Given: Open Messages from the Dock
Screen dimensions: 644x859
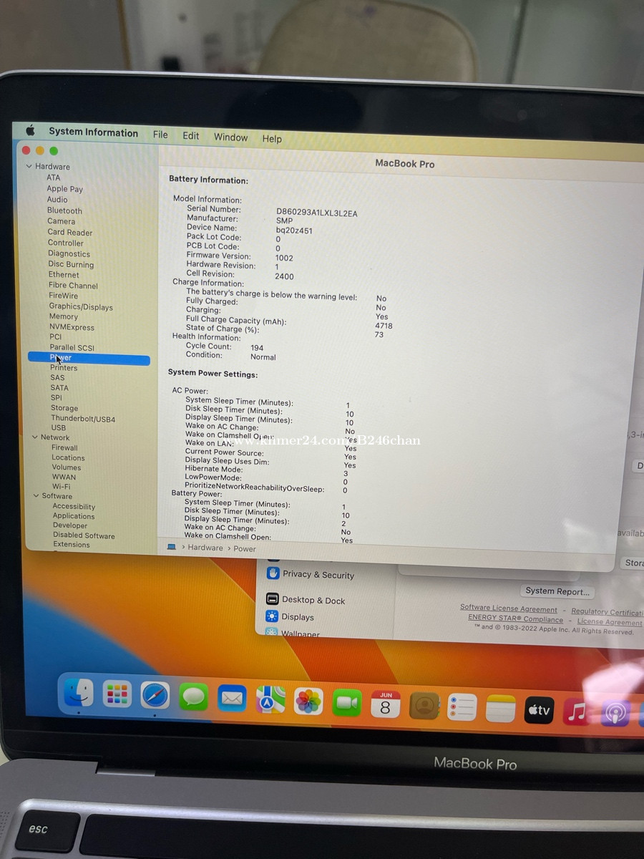Looking at the screenshot, I should (x=193, y=697).
